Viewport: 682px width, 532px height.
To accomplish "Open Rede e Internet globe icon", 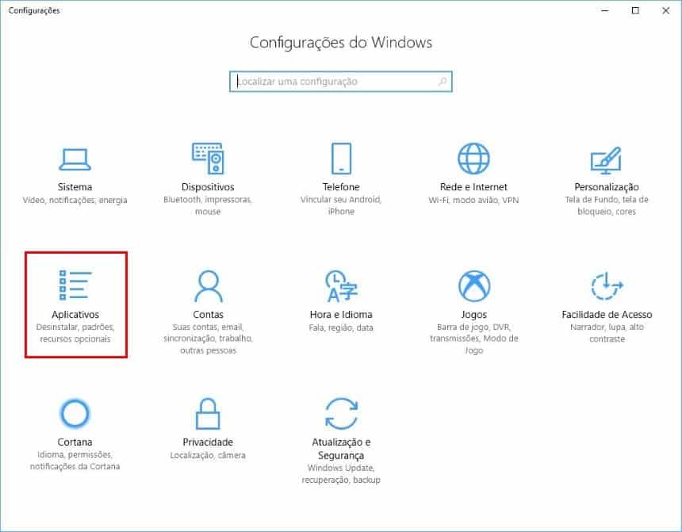I will click(473, 159).
